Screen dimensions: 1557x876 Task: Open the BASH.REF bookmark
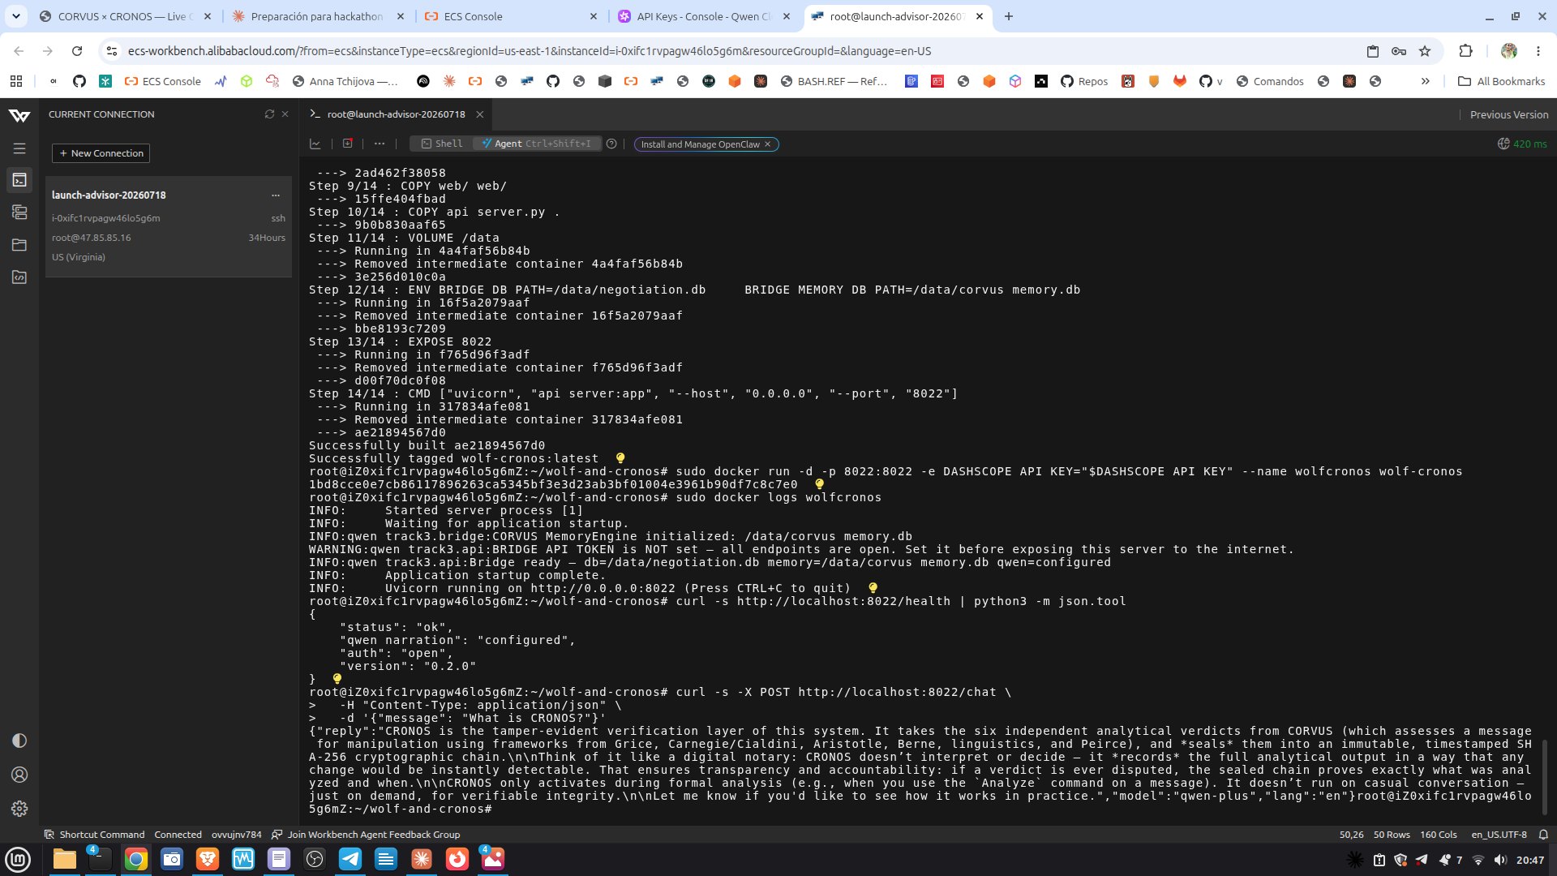click(834, 81)
